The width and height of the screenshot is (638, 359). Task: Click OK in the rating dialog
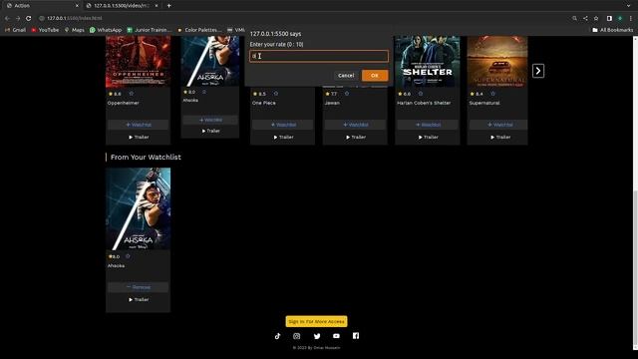point(375,76)
